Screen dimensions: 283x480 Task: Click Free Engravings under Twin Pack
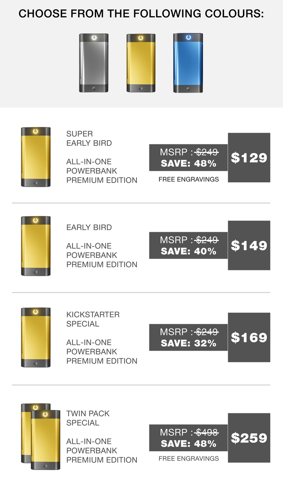pos(189,458)
